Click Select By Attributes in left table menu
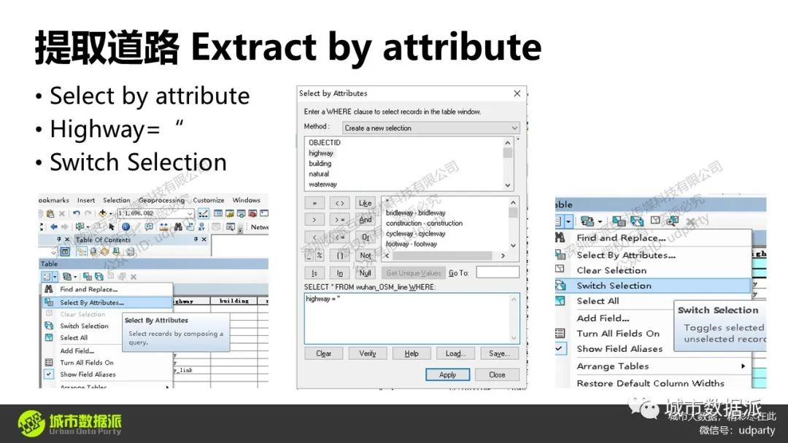Image resolution: width=788 pixels, height=443 pixels. (x=107, y=302)
